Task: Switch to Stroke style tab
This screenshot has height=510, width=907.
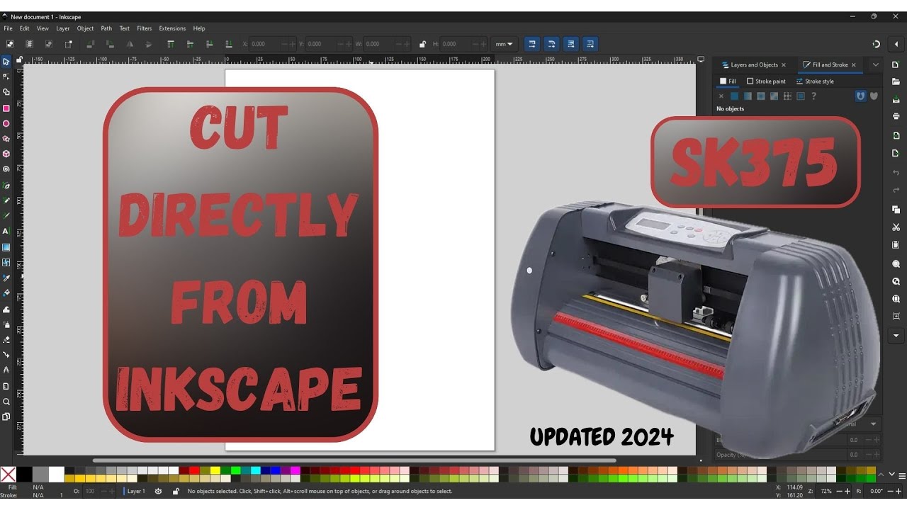Action: (x=815, y=81)
